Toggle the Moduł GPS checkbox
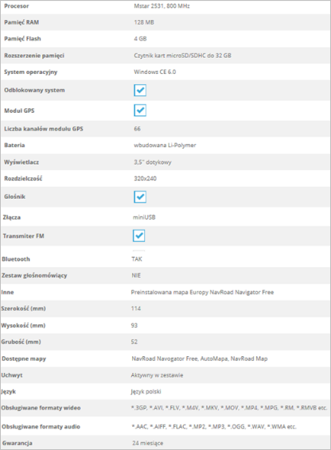The image size is (331, 450). [140, 111]
